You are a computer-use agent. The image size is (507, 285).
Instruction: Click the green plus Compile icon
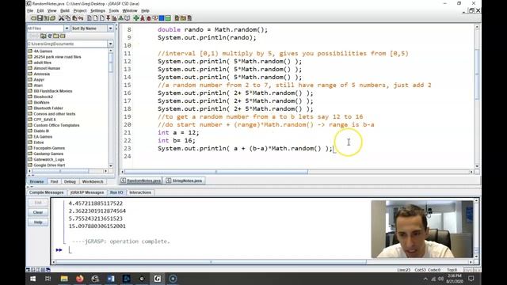click(136, 18)
